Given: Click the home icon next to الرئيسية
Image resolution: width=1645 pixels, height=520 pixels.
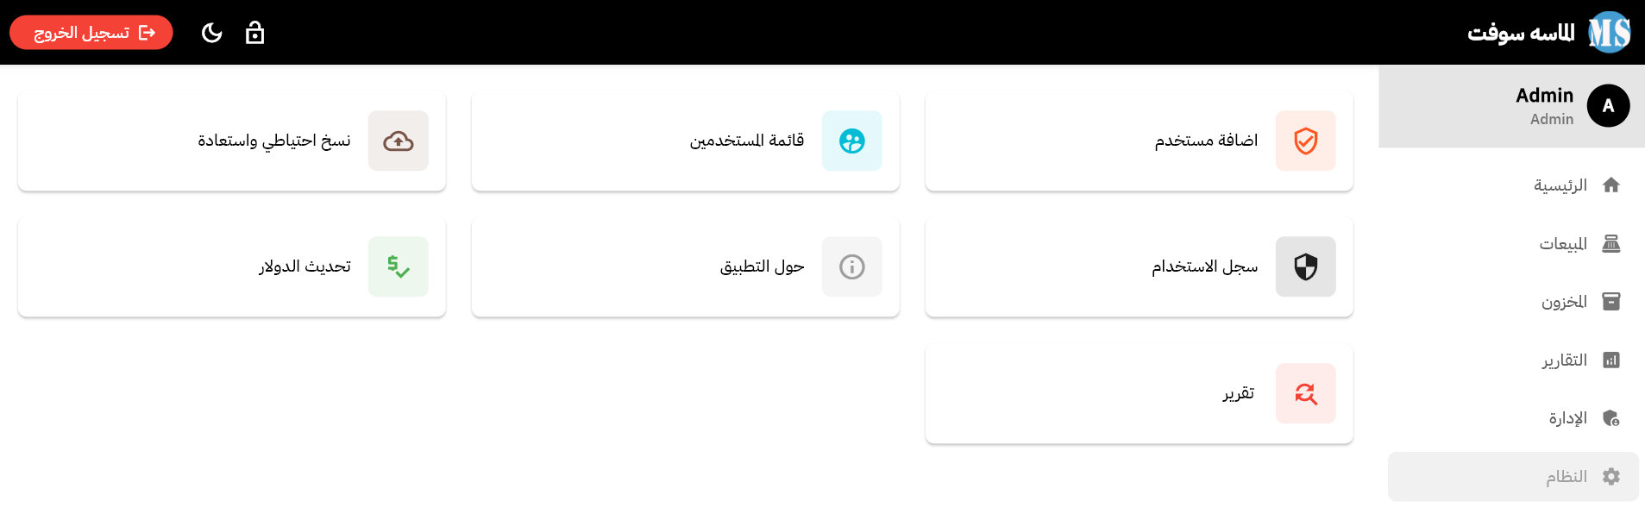Looking at the screenshot, I should click(1612, 185).
